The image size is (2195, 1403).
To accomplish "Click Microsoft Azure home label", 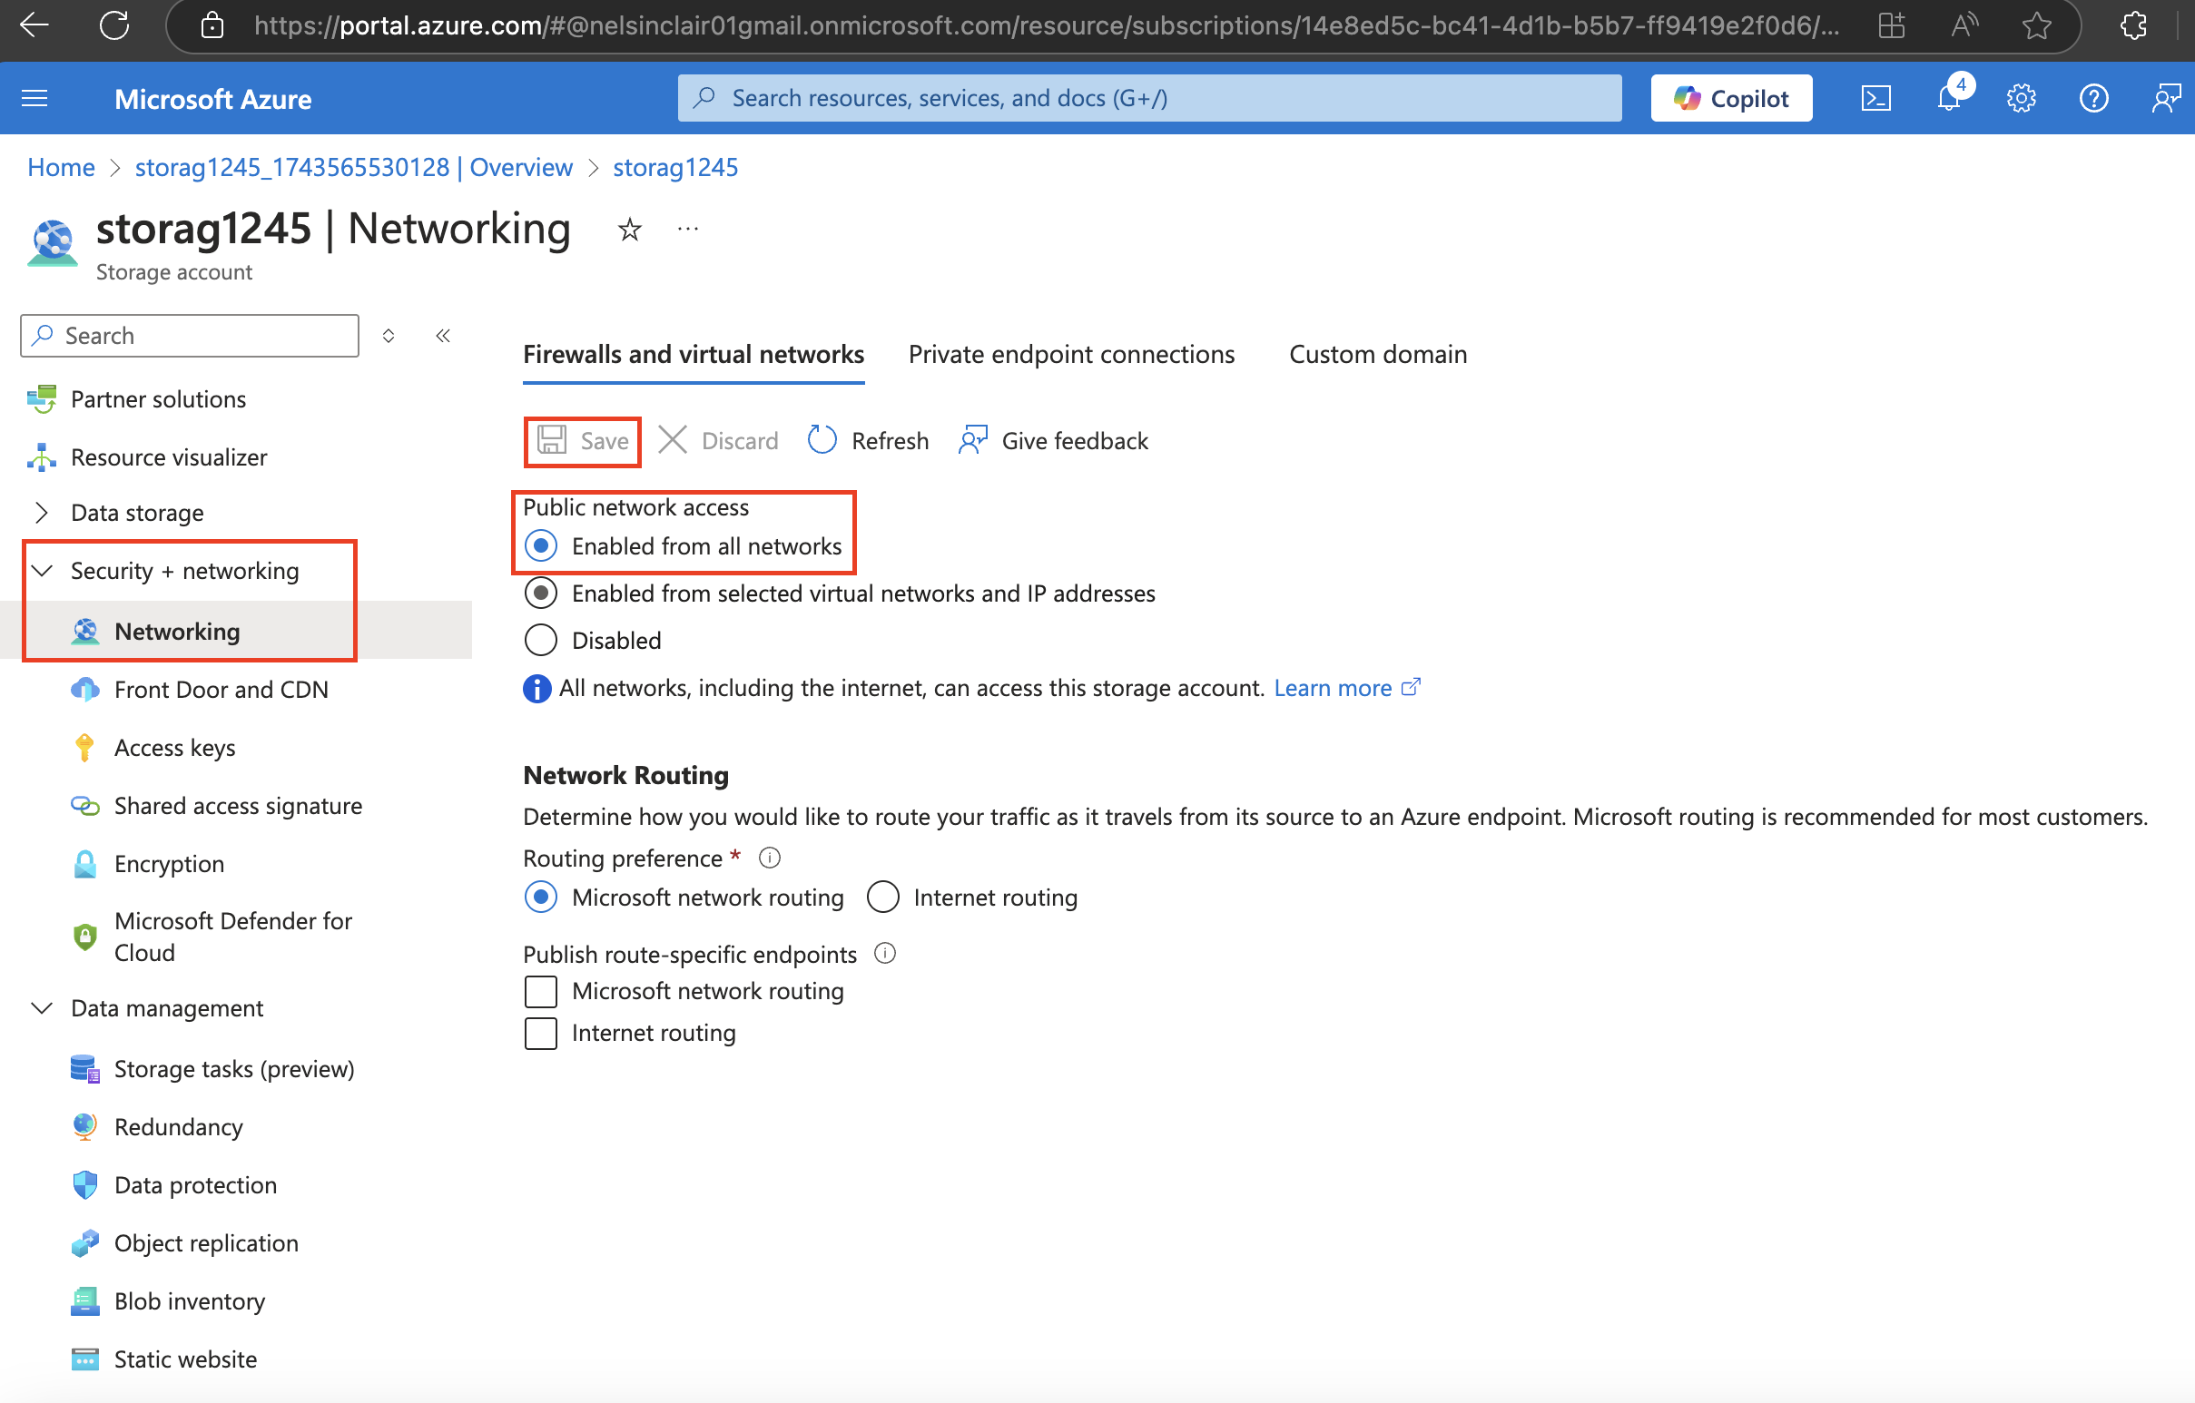I will point(213,98).
